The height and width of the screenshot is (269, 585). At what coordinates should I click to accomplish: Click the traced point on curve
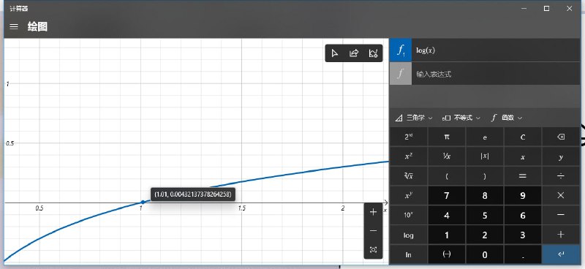[x=143, y=202]
